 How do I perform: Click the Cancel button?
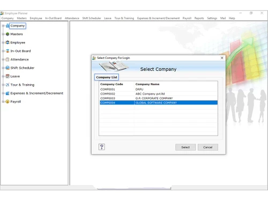tap(208, 147)
